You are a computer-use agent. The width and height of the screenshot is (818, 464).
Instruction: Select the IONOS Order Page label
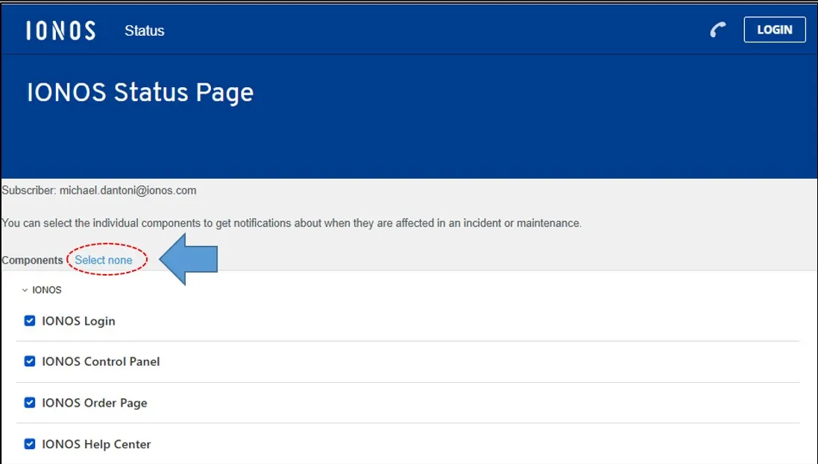coord(95,403)
